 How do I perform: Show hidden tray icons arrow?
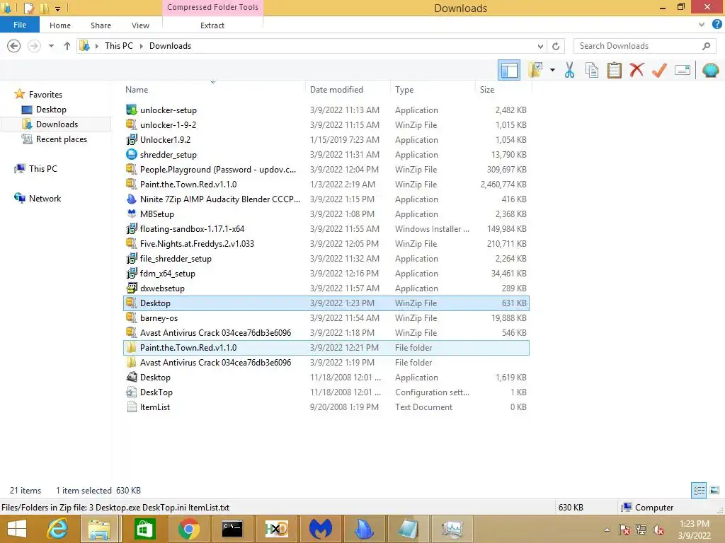pyautogui.click(x=607, y=530)
